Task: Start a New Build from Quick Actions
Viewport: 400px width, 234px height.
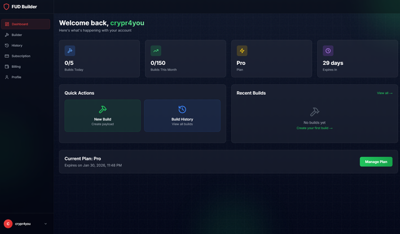Action: coord(102,115)
